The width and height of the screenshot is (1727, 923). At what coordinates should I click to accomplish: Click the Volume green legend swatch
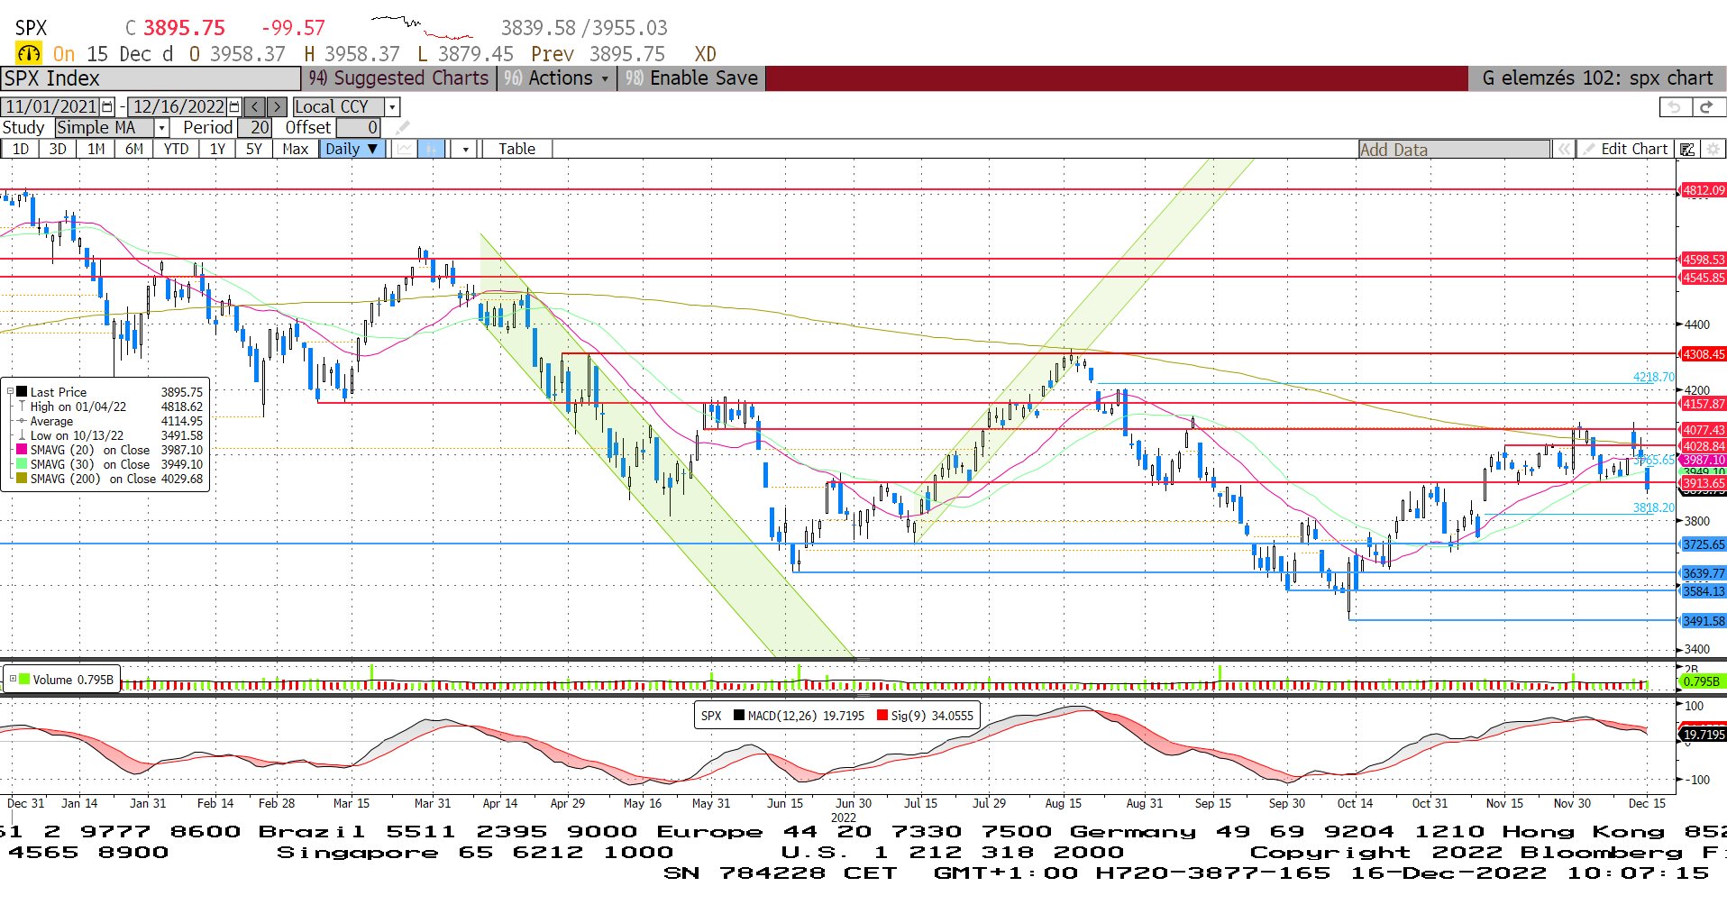pos(24,679)
